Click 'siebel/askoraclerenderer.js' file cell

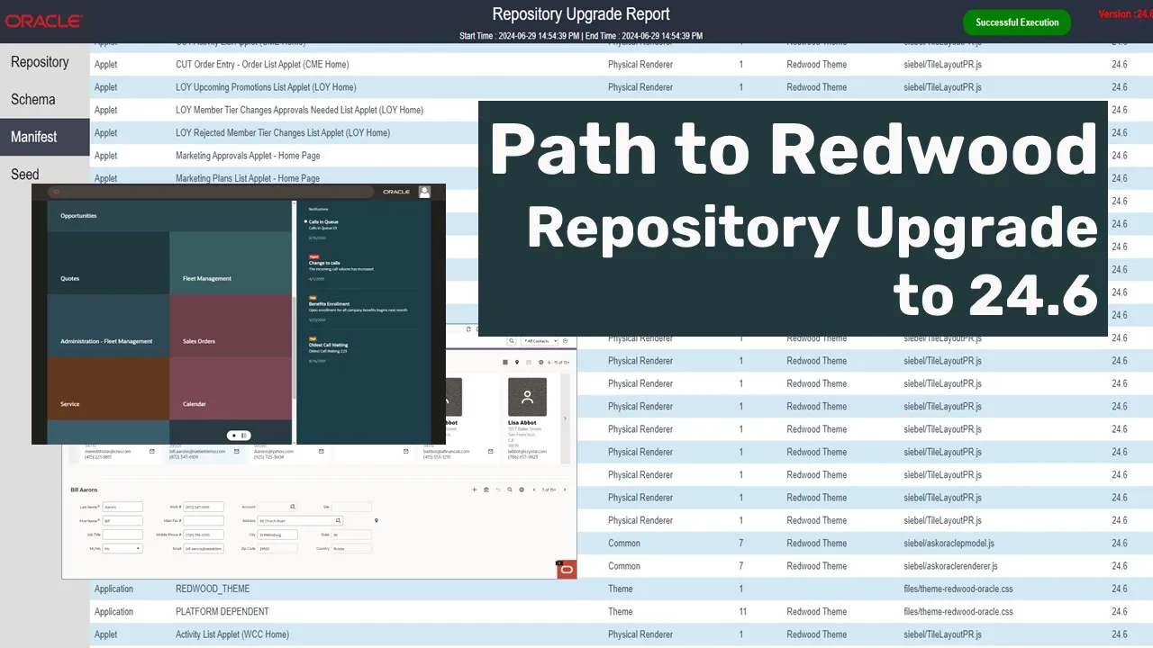click(x=950, y=566)
